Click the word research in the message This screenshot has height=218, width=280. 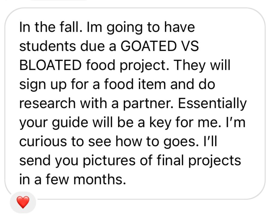48,103
